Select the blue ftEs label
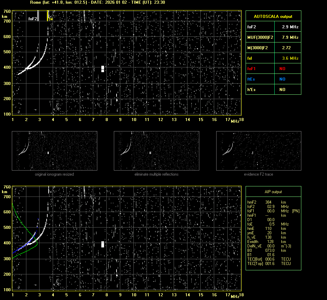327x300 pixels. coord(251,79)
